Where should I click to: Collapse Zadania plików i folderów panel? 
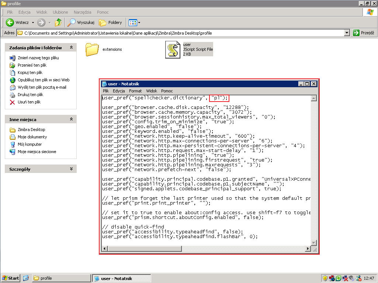[71, 47]
